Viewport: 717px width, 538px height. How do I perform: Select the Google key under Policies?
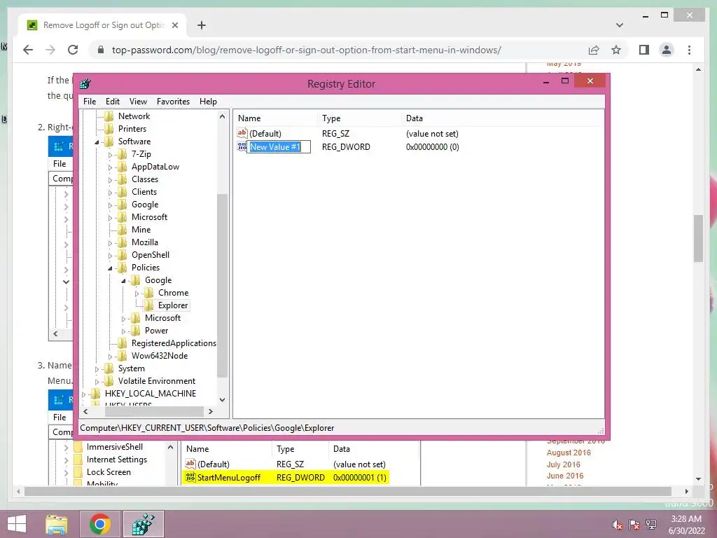pyautogui.click(x=158, y=280)
